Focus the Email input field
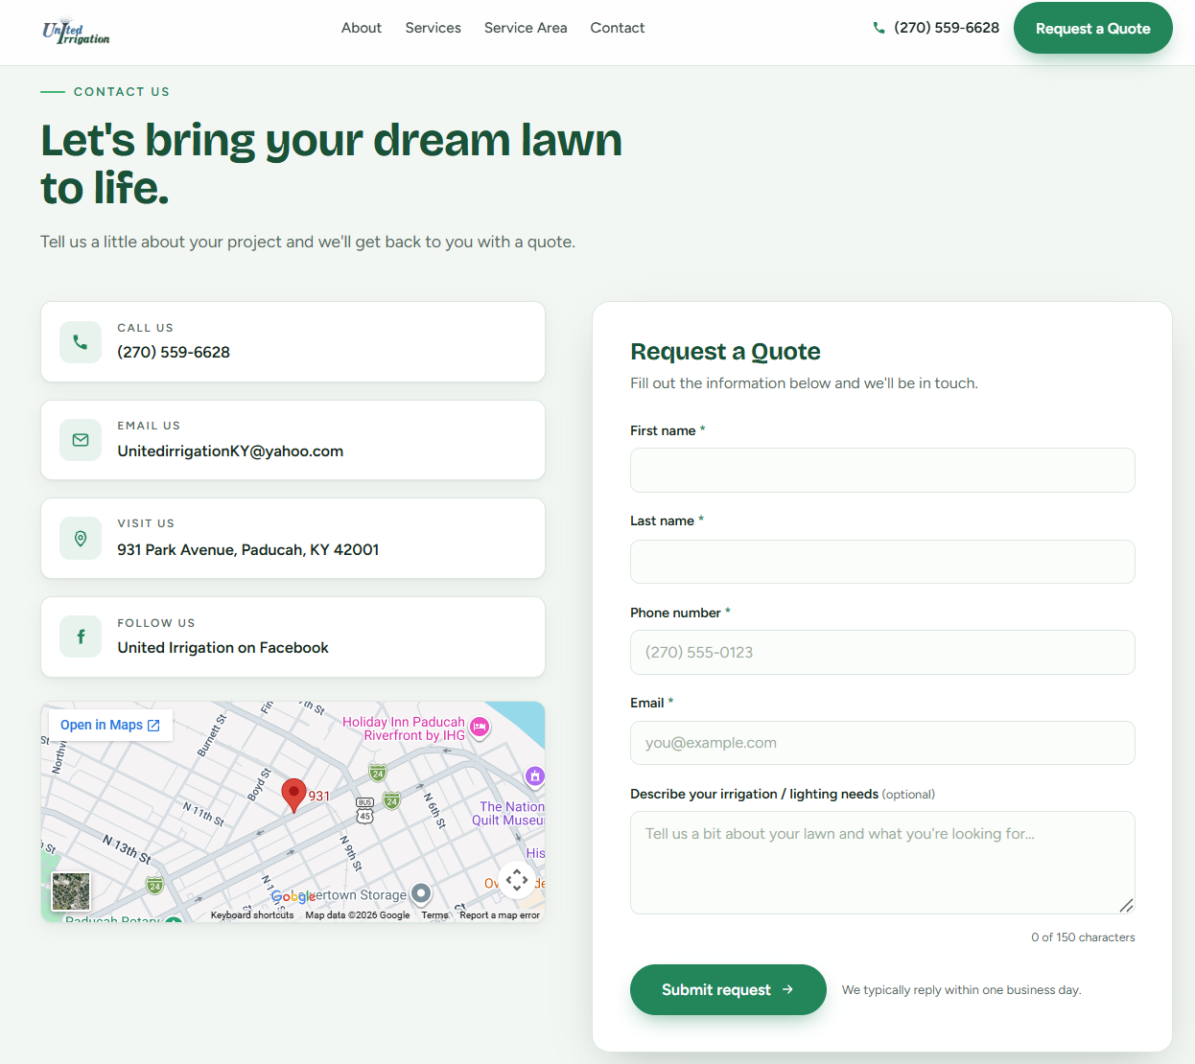 click(882, 743)
